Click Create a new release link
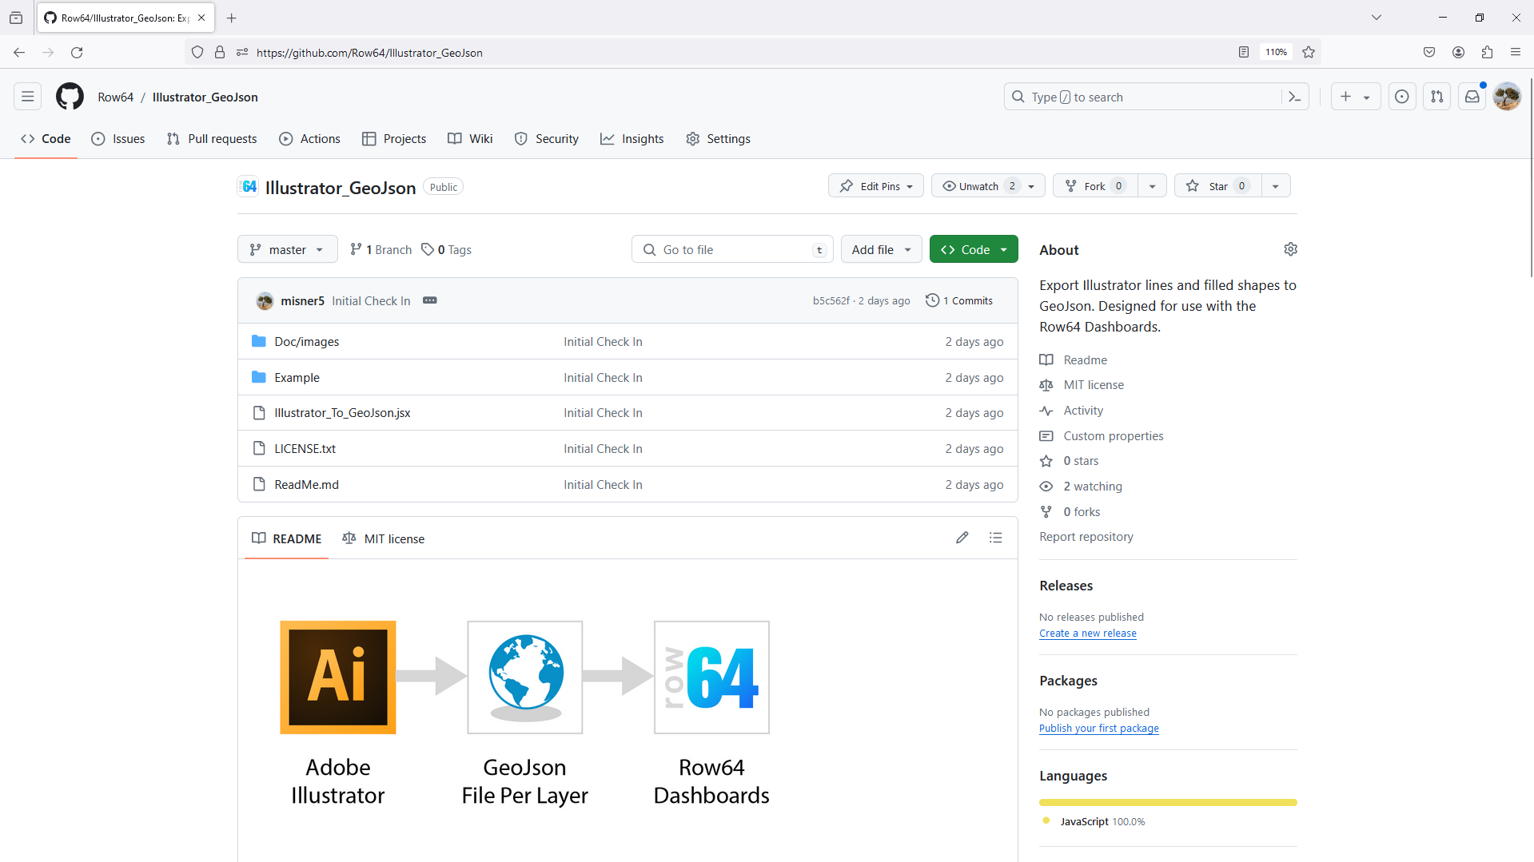1534x862 pixels. [x=1088, y=633]
